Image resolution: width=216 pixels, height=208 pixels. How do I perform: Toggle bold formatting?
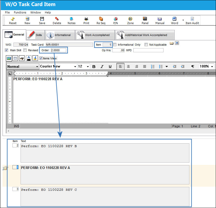coord(94,66)
